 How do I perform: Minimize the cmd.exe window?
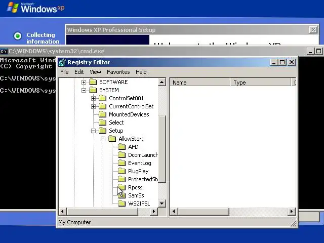310,51
